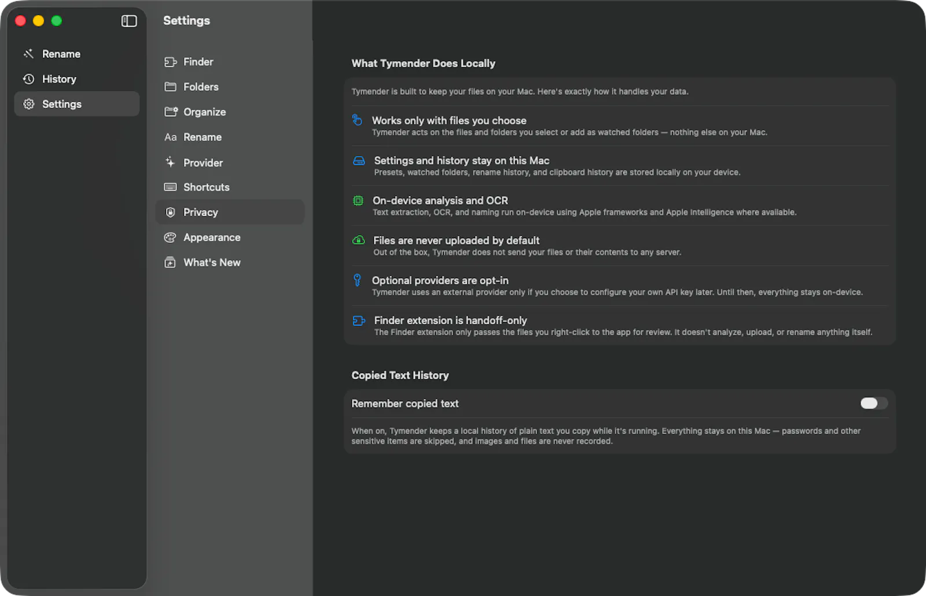Click the Privacy shield icon
The width and height of the screenshot is (926, 596).
(x=170, y=212)
